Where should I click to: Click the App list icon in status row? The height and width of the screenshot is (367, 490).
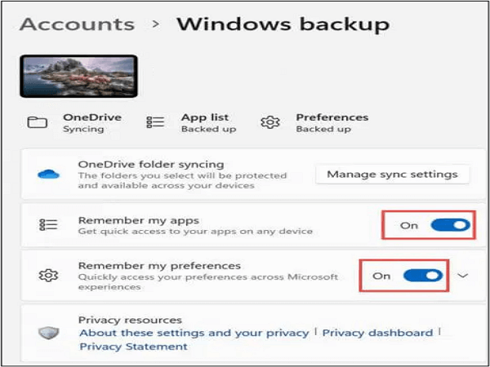pyautogui.click(x=155, y=122)
